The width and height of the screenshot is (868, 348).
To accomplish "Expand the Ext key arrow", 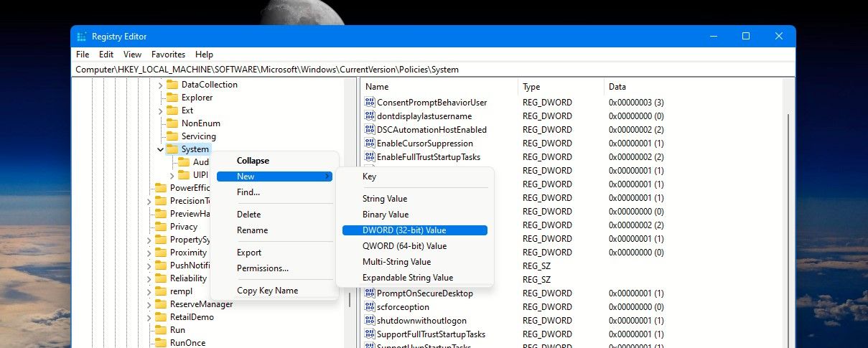I will pos(159,110).
